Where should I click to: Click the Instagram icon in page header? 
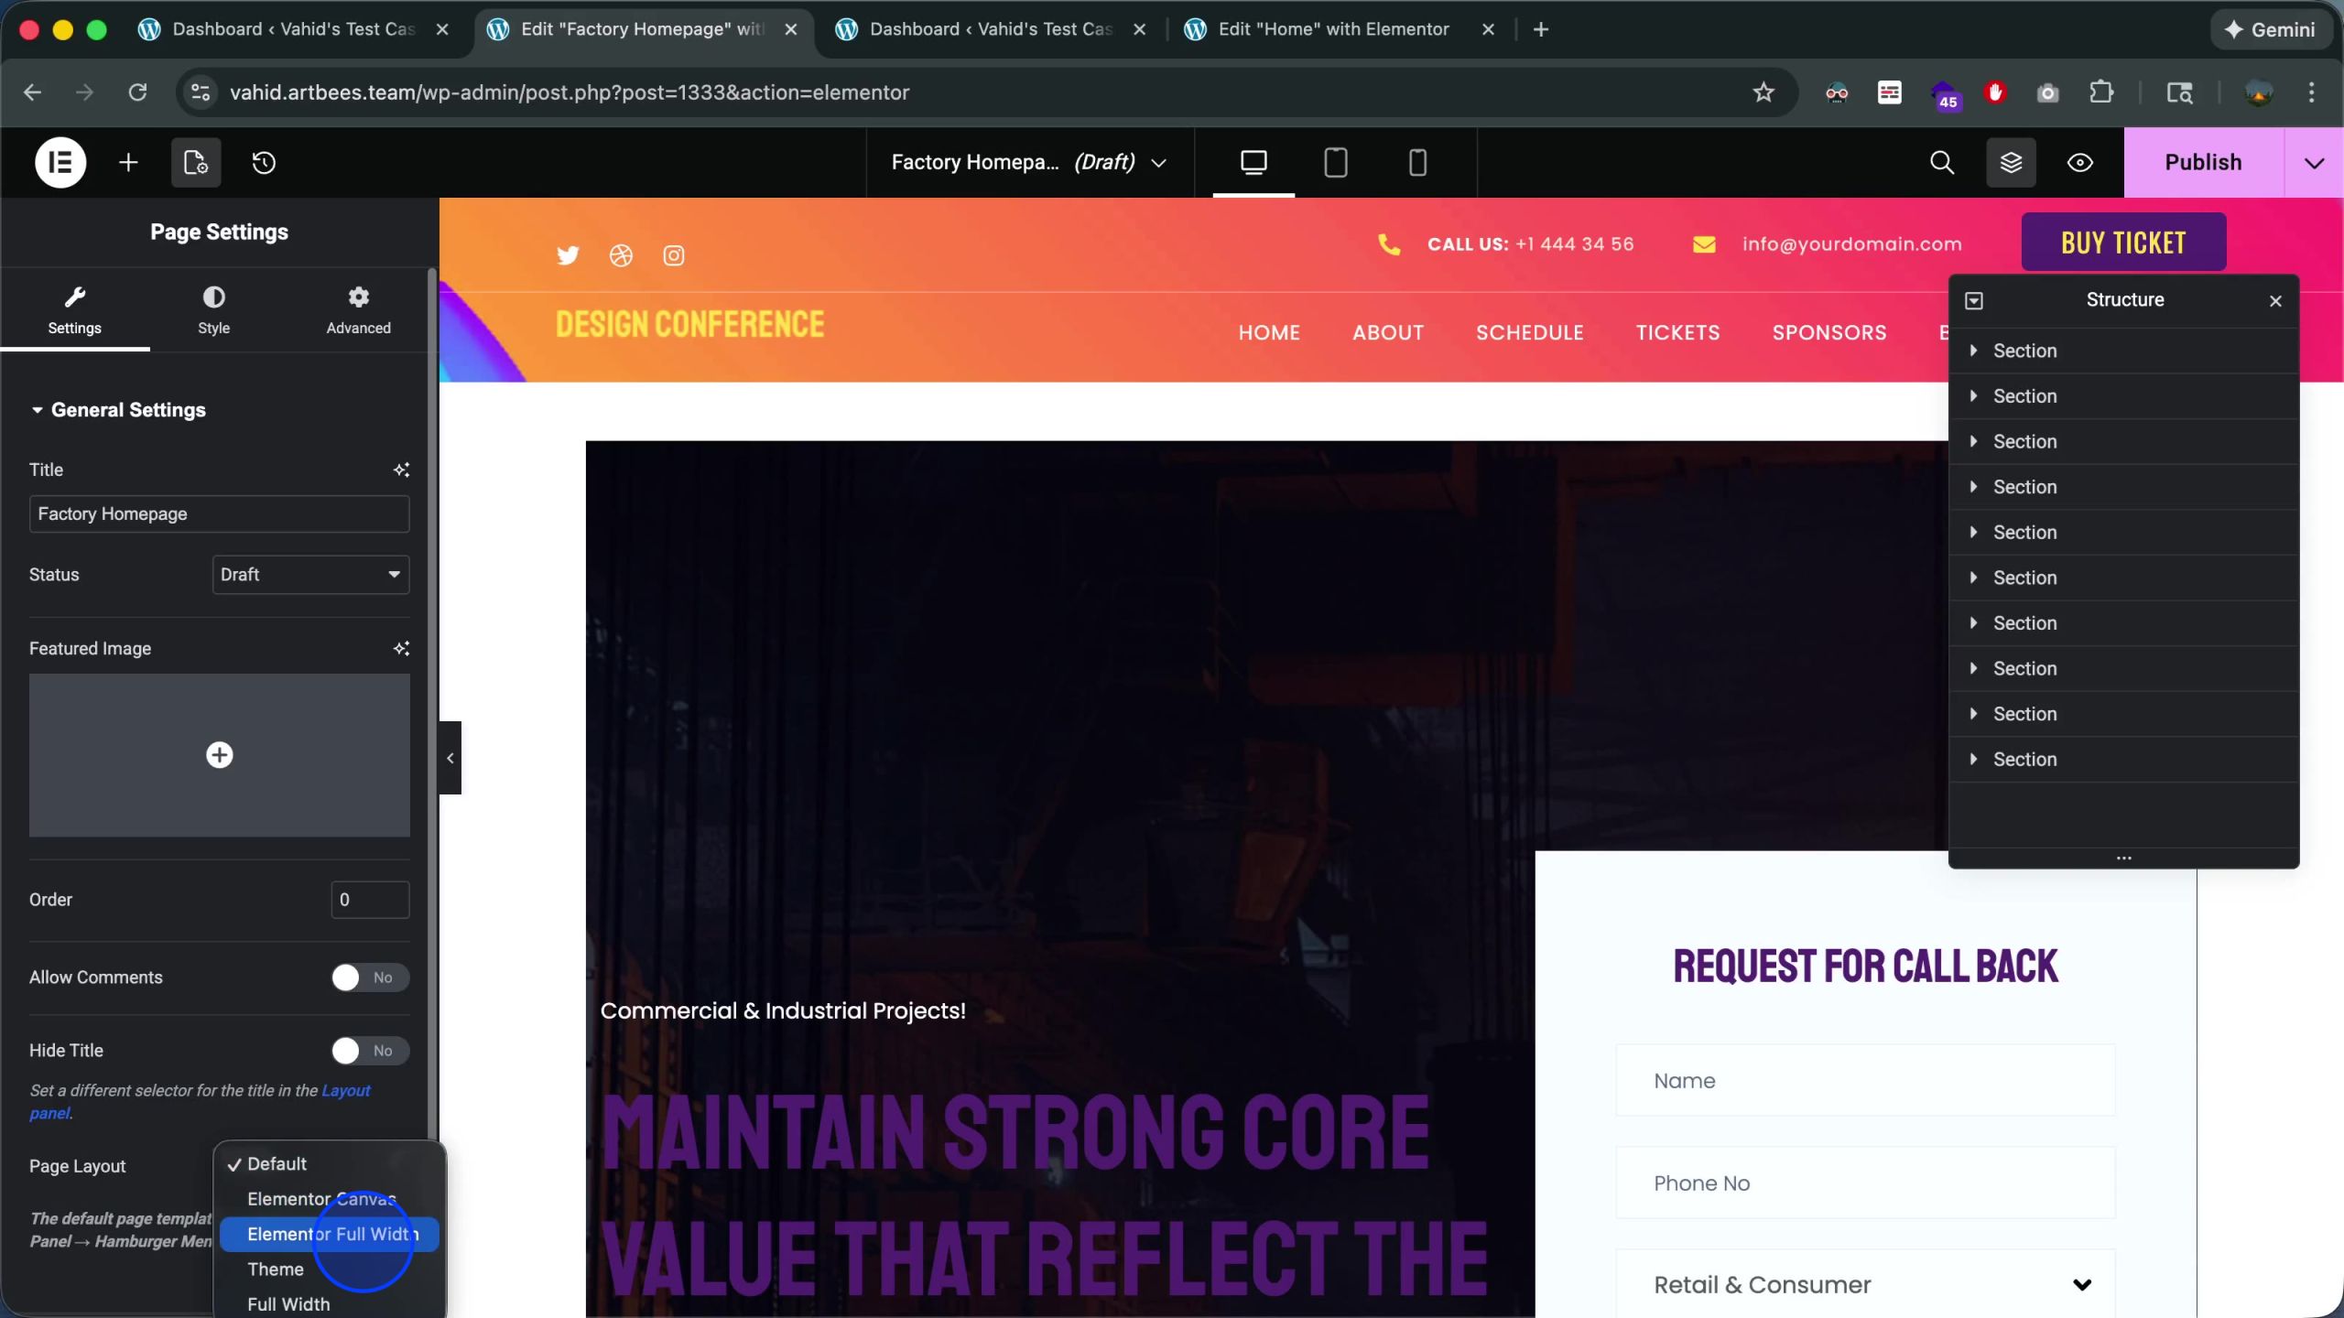pos(674,255)
